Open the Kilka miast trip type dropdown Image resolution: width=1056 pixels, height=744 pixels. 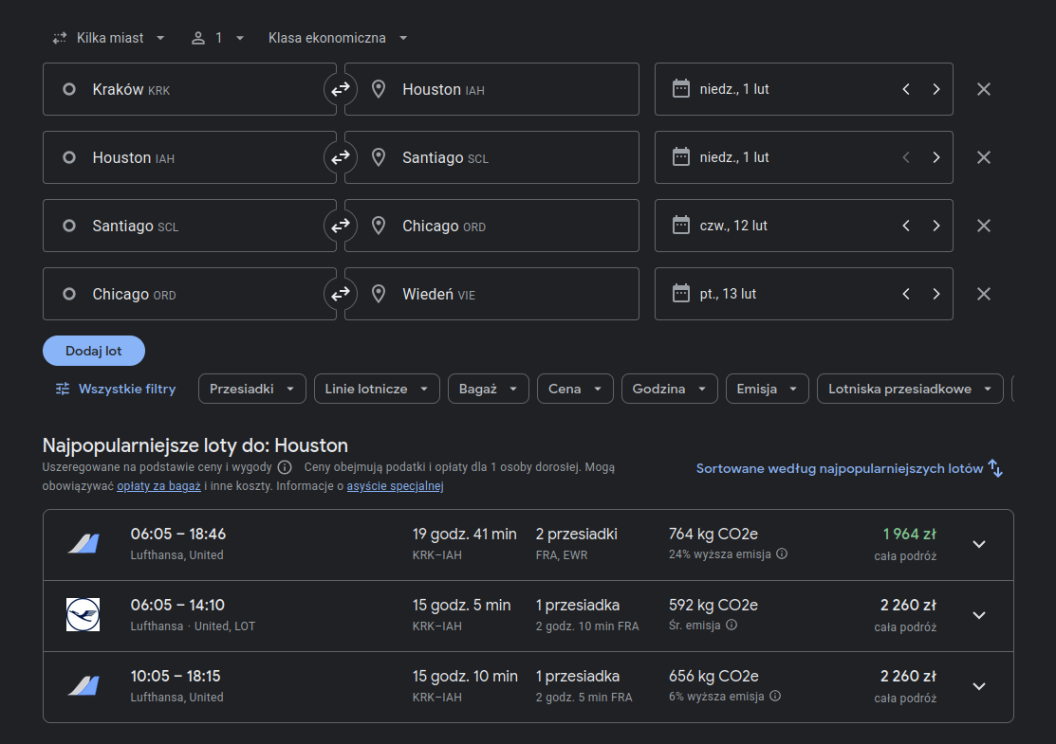click(x=109, y=38)
